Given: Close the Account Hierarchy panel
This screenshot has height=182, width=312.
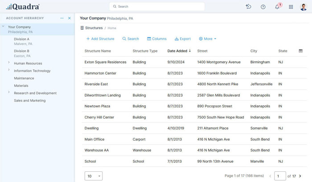Looking at the screenshot, I should (69, 18).
